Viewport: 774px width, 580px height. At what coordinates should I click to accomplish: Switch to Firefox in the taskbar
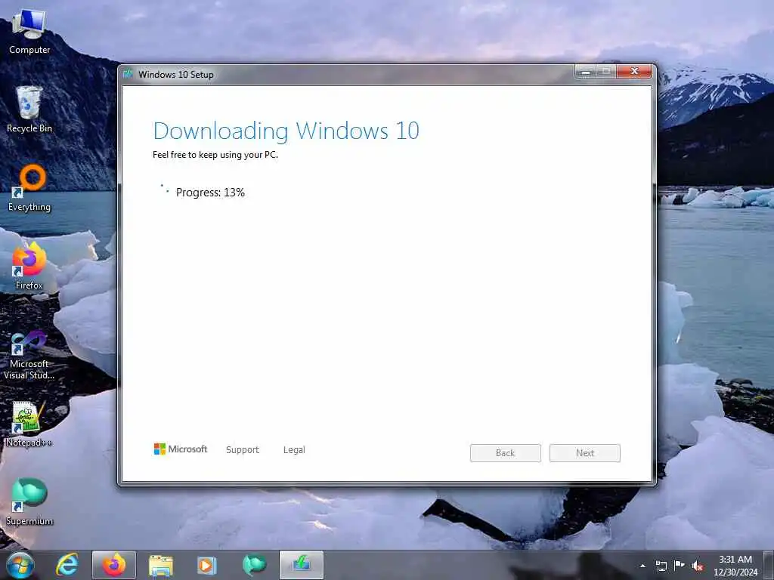click(x=113, y=565)
